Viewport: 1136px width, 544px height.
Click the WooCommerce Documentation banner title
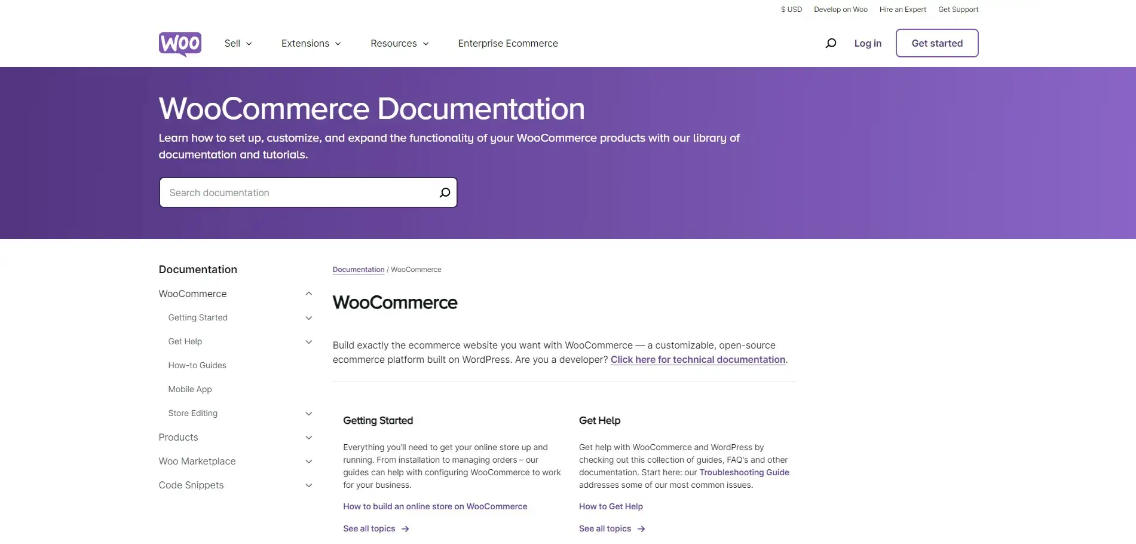tap(372, 109)
